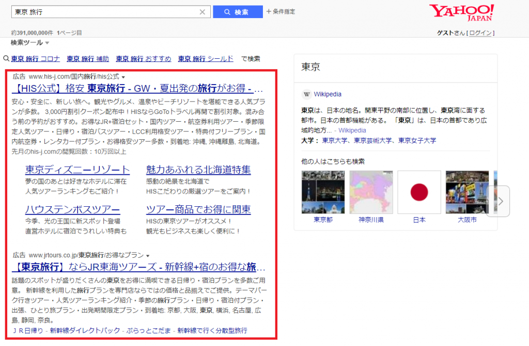The width and height of the screenshot is (529, 346).
Task: Open the HIS公式 格安 東京旅行 ad headline
Action: click(137, 88)
